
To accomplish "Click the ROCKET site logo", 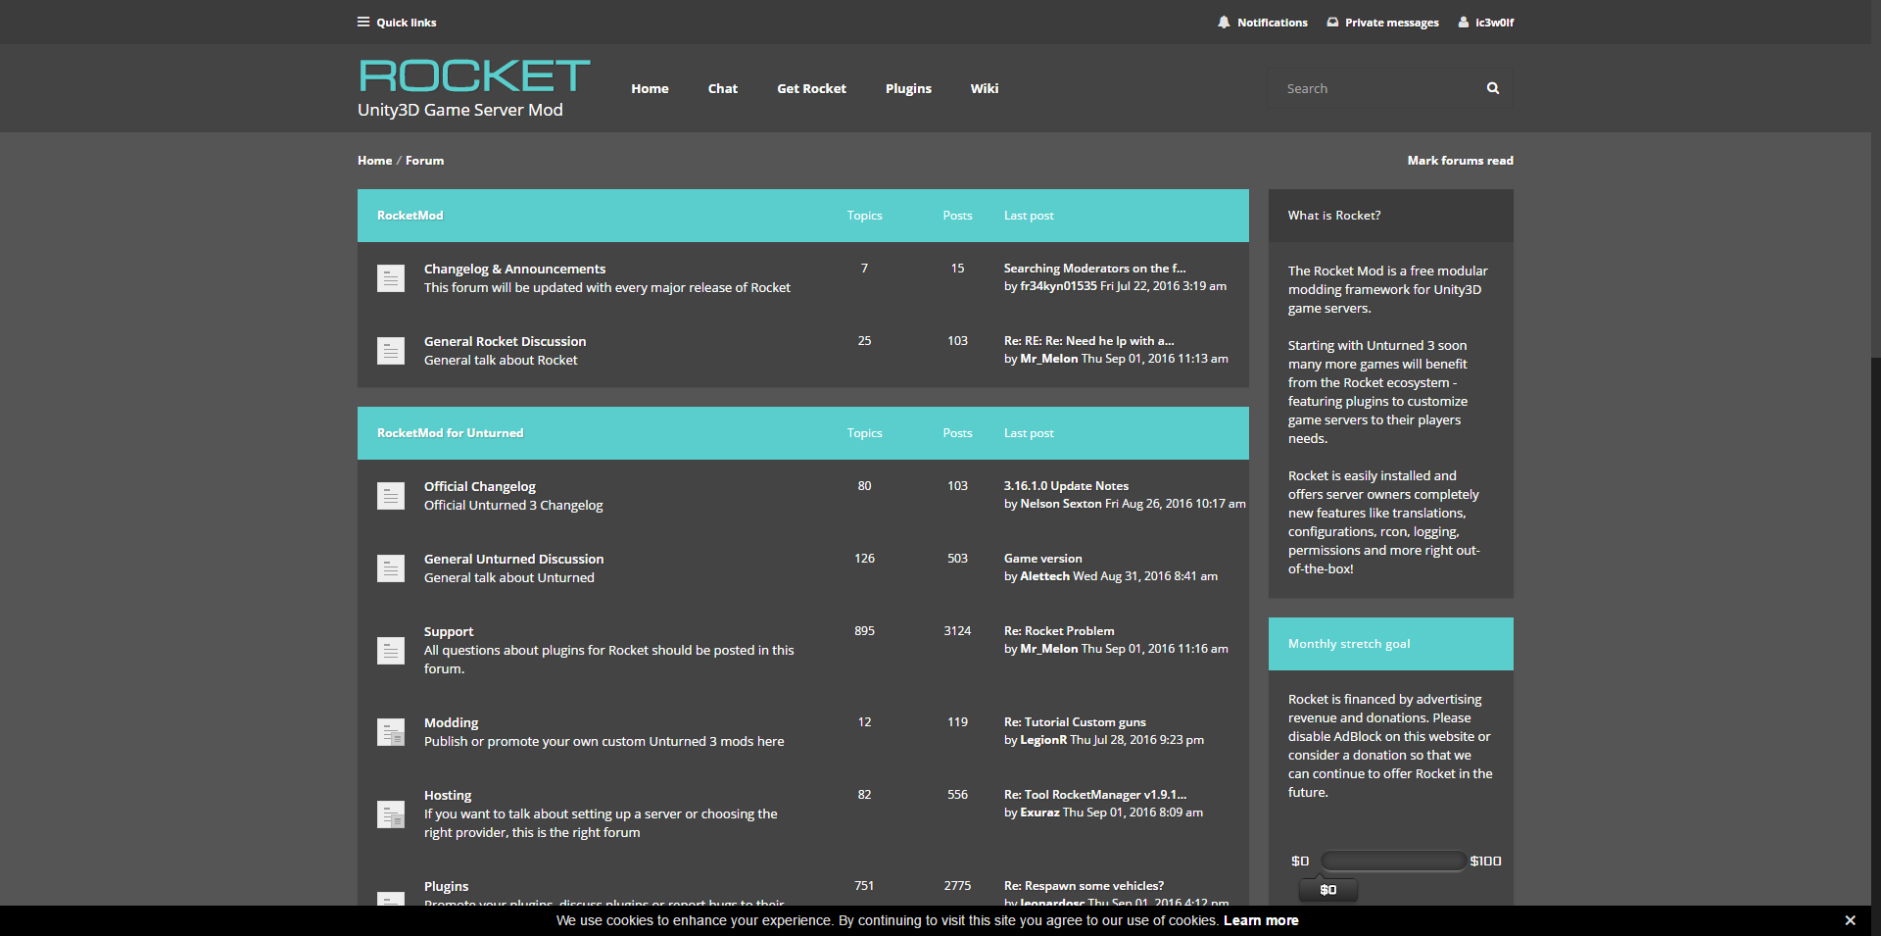I will (x=474, y=76).
